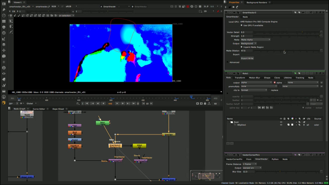The width and height of the screenshot is (329, 185).
Task: Open the 3D nodes cube icon
Action: click(4, 56)
